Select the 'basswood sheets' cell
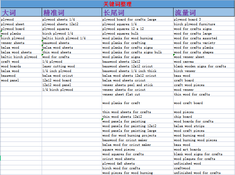Viewport: 235px width, 175px height. click(x=72, y=43)
